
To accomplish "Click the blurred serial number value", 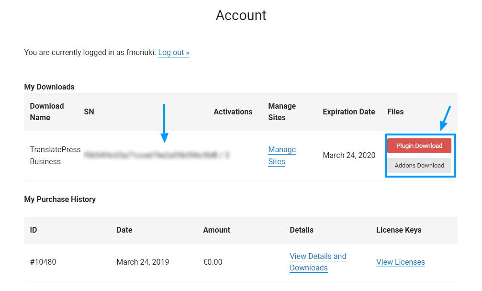I will click(157, 155).
